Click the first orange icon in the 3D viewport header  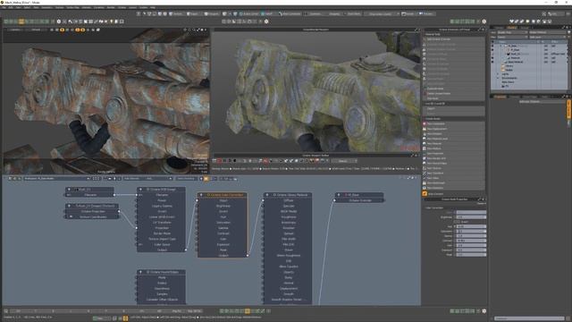point(62,30)
